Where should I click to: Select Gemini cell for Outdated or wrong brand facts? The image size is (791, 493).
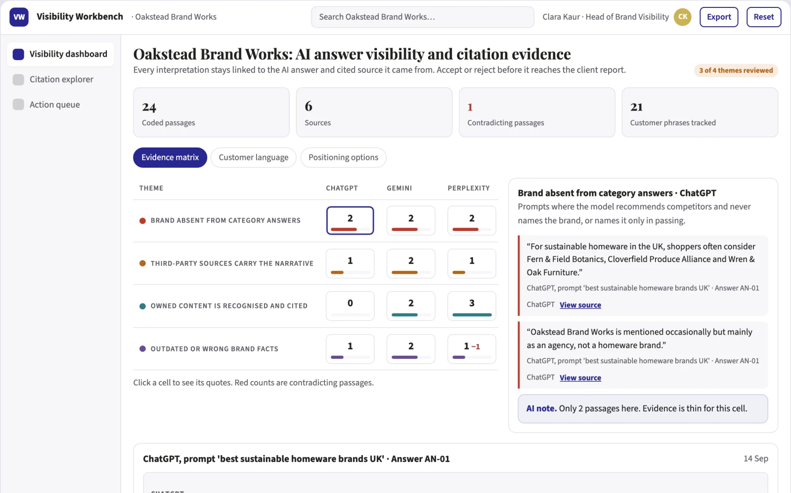pos(411,349)
